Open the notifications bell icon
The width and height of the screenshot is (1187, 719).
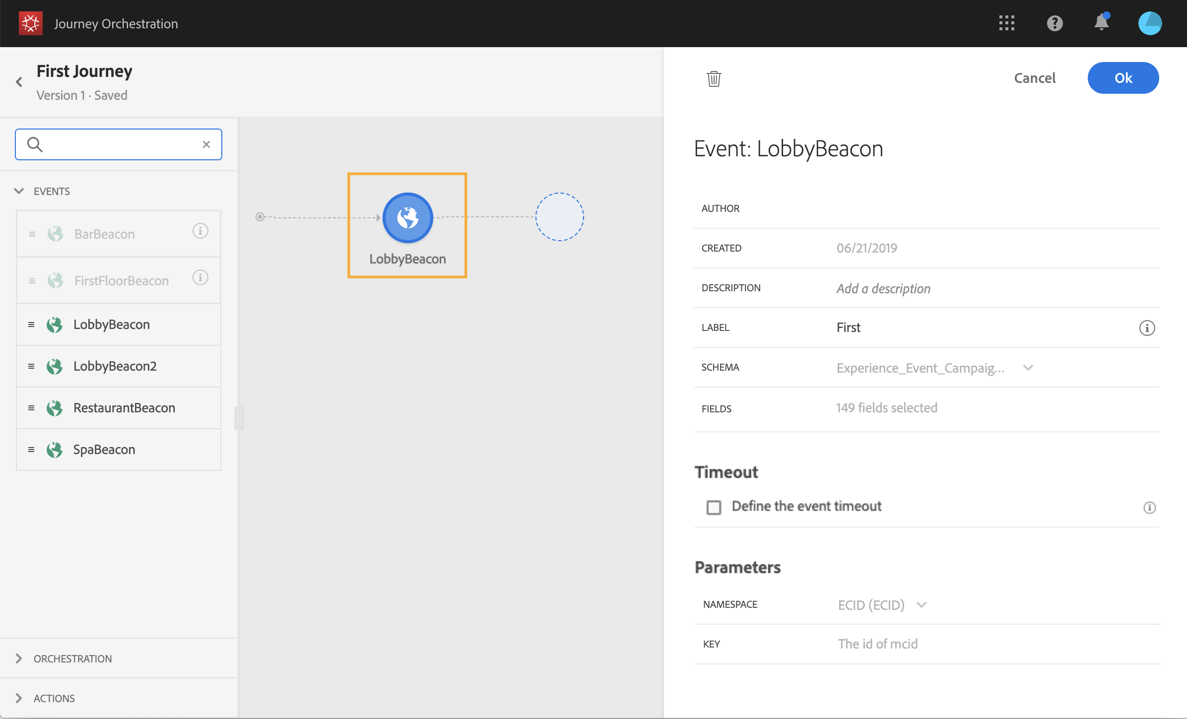pyautogui.click(x=1101, y=23)
